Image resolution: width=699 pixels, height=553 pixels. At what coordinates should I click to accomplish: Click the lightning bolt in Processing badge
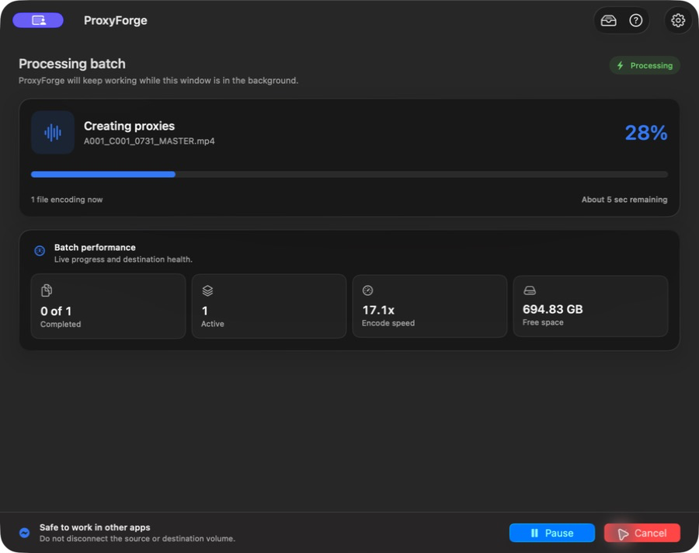click(x=620, y=65)
